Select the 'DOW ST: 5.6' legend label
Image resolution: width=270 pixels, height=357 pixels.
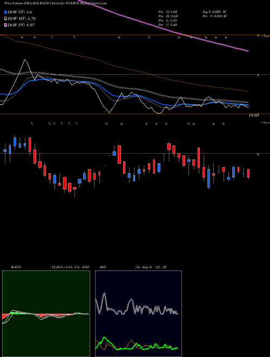pos(20,12)
